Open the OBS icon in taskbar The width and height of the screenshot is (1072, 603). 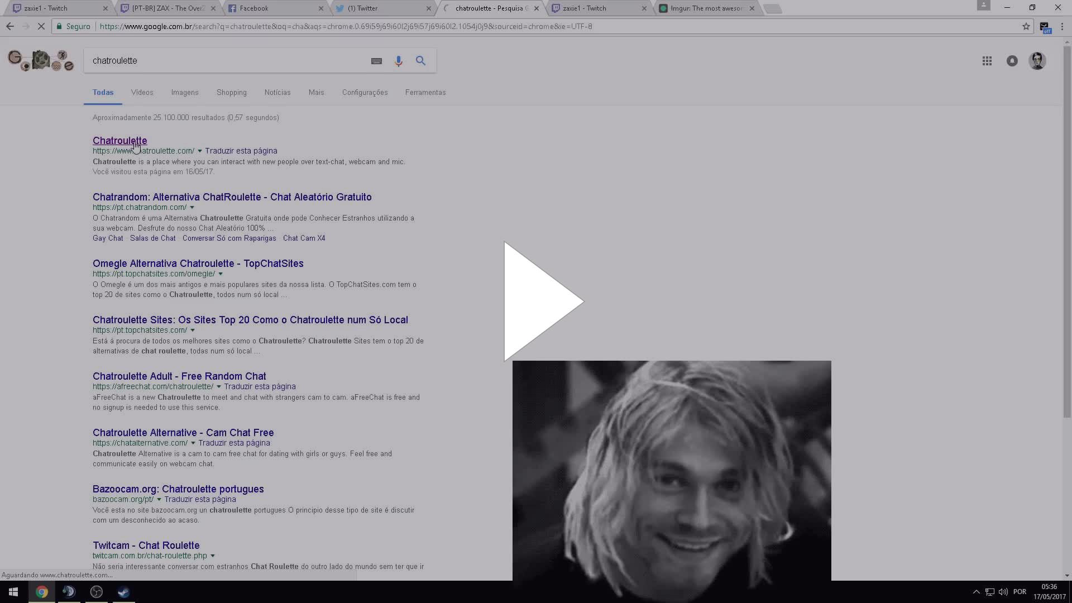point(96,592)
